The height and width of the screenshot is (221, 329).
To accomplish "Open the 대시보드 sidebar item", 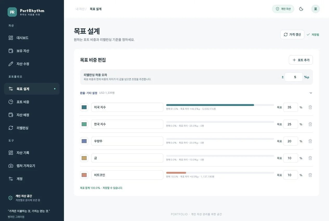I will click(x=32, y=38).
